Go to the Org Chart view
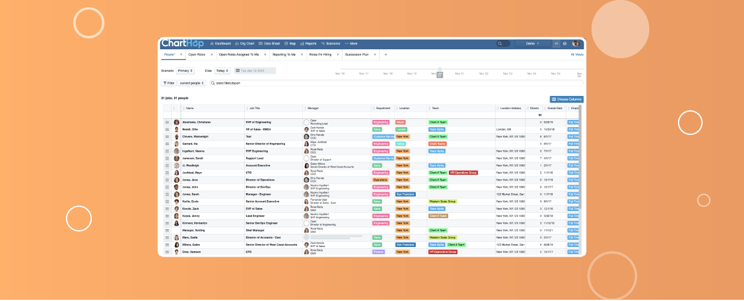 pos(244,44)
